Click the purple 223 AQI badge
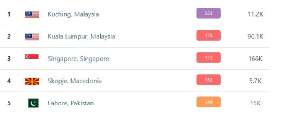285x126 pixels. pos(208,13)
